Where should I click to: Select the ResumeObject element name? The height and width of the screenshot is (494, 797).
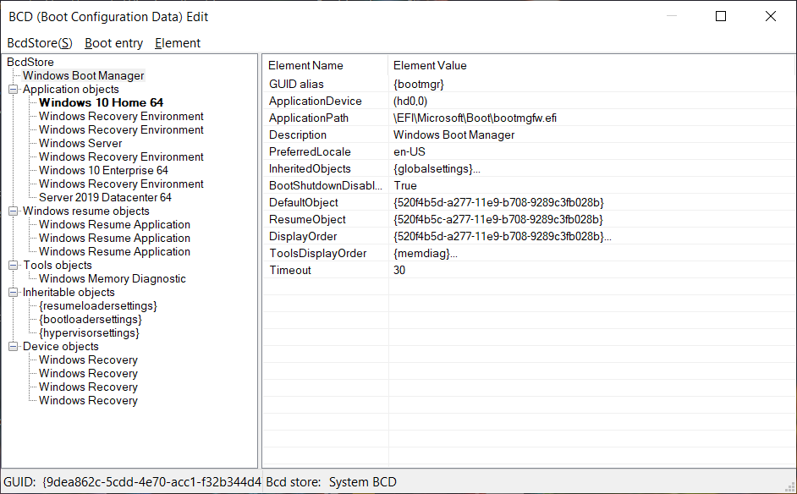(307, 219)
